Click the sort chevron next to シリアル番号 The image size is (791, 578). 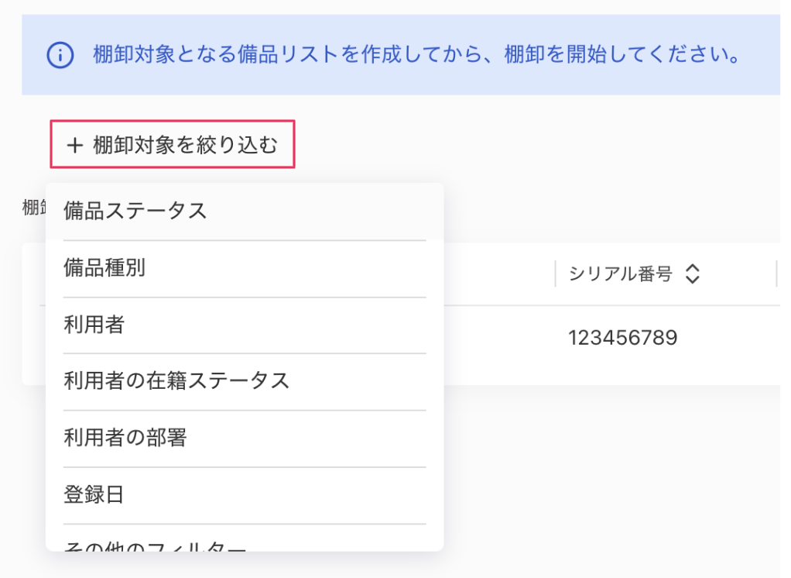693,274
